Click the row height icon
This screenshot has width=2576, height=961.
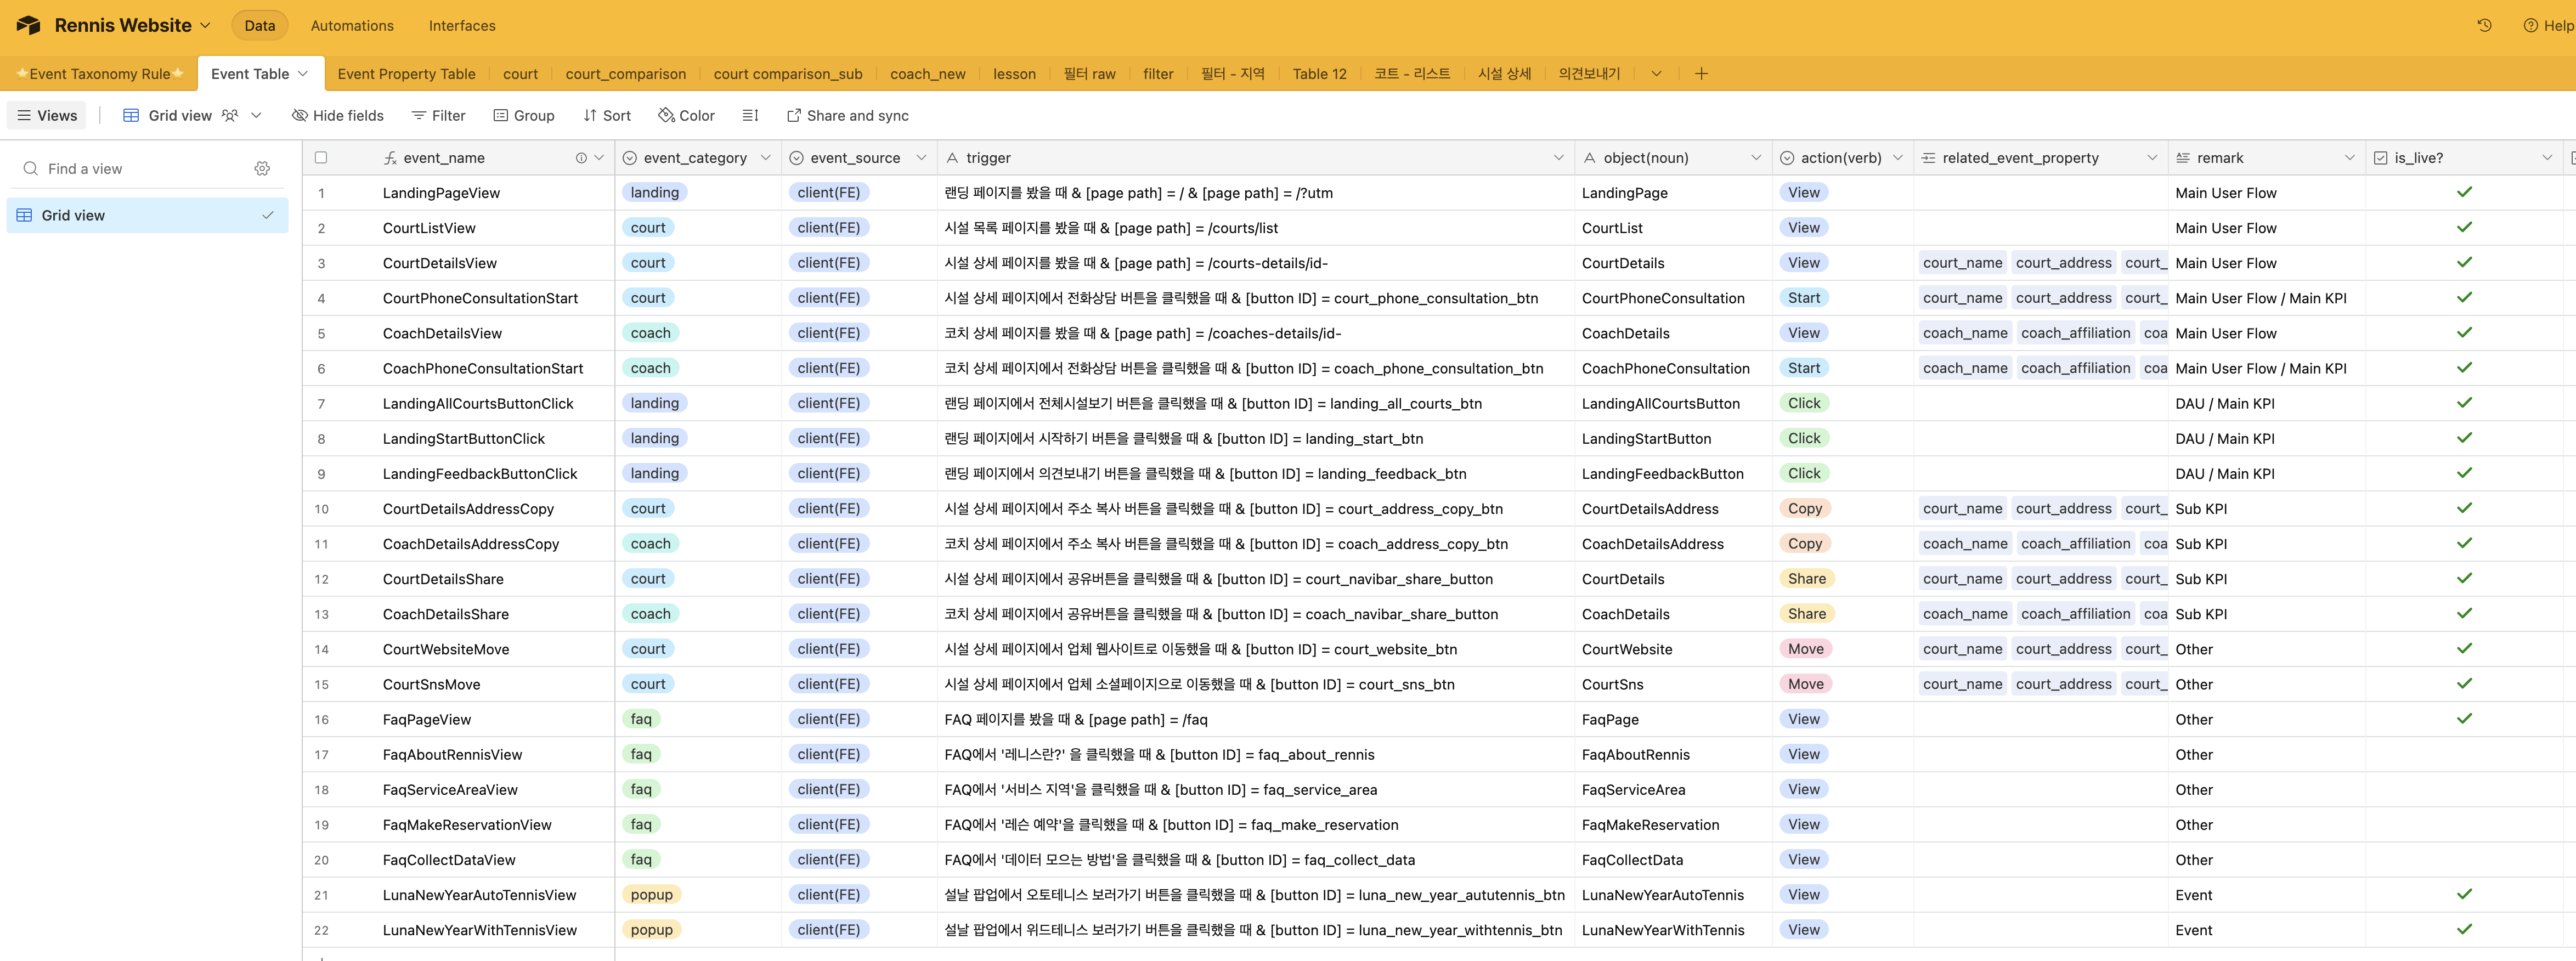pos(750,116)
